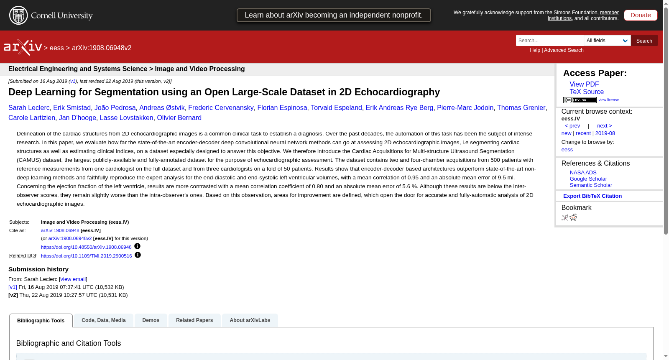Image resolution: width=669 pixels, height=360 pixels.
Task: Open author Sarah Leclerc
Action: tap(29, 108)
